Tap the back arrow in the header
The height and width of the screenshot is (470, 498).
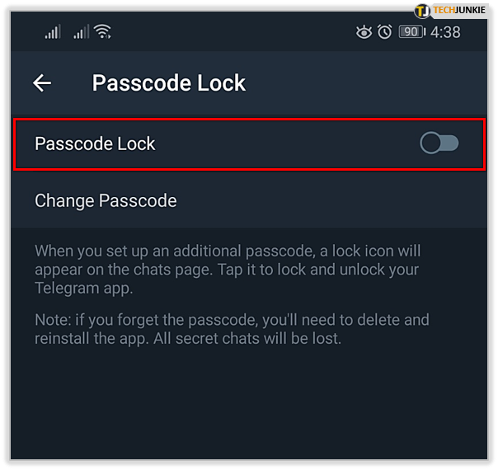[x=42, y=83]
